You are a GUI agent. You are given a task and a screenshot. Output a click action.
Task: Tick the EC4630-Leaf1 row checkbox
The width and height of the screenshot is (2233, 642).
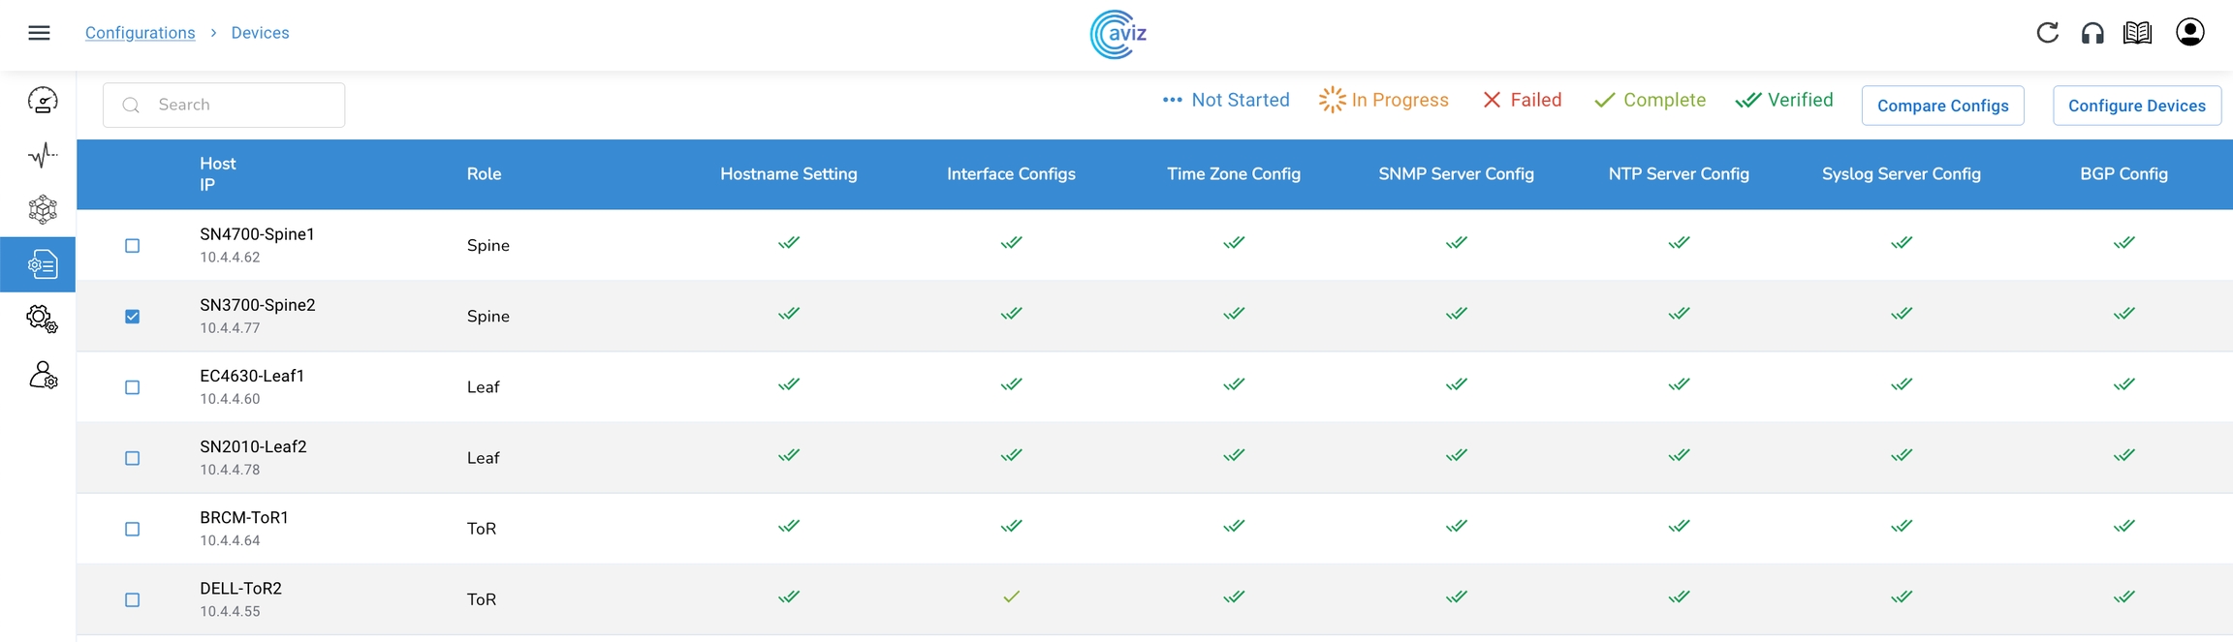pyautogui.click(x=133, y=387)
